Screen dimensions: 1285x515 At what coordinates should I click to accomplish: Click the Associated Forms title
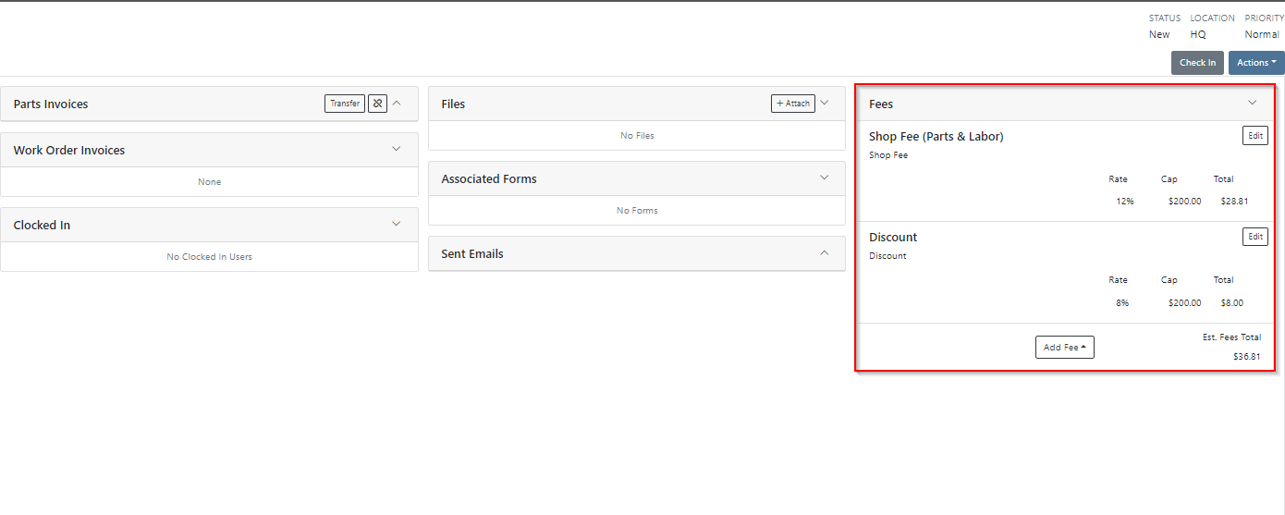click(489, 178)
